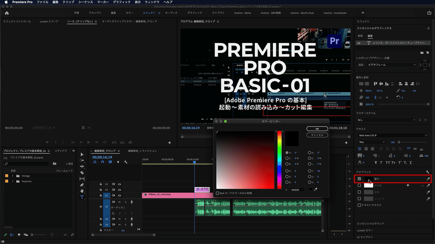
Task: Open the Noto Sans CJK JP font dropdown
Action: pyautogui.click(x=393, y=135)
